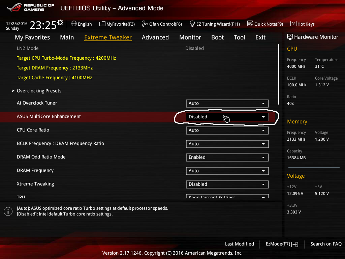Image resolution: width=345 pixels, height=259 pixels.
Task: Expand the Overclocking Presets submenu
Action: coord(39,91)
